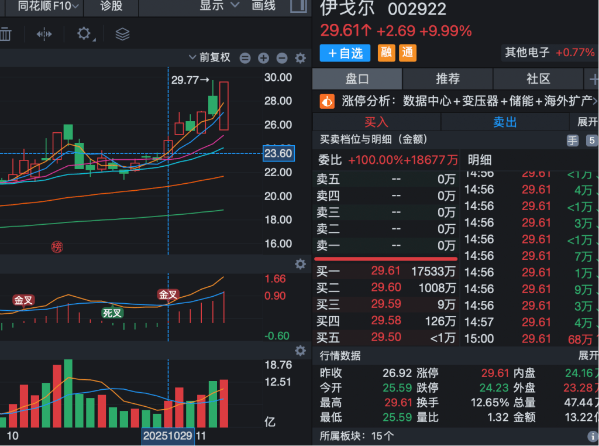Add stock with the +自选 button
This screenshot has height=446, width=599.
[346, 53]
